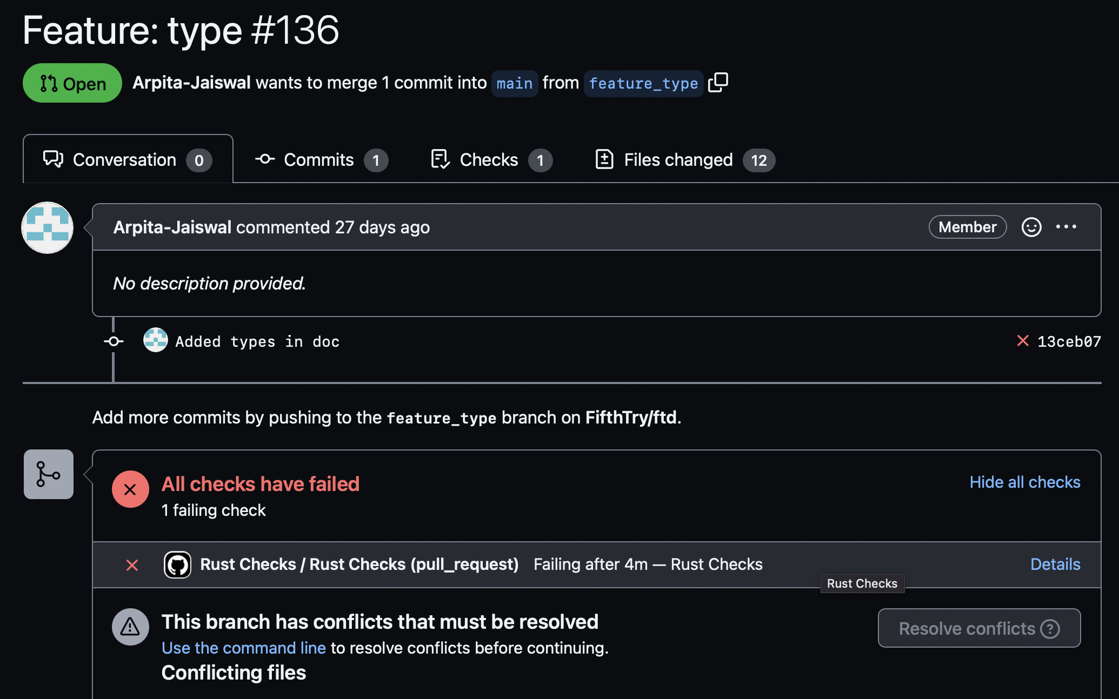The height and width of the screenshot is (699, 1119).
Task: Click the GitHub Actions logo for Rust Checks
Action: coord(177,564)
